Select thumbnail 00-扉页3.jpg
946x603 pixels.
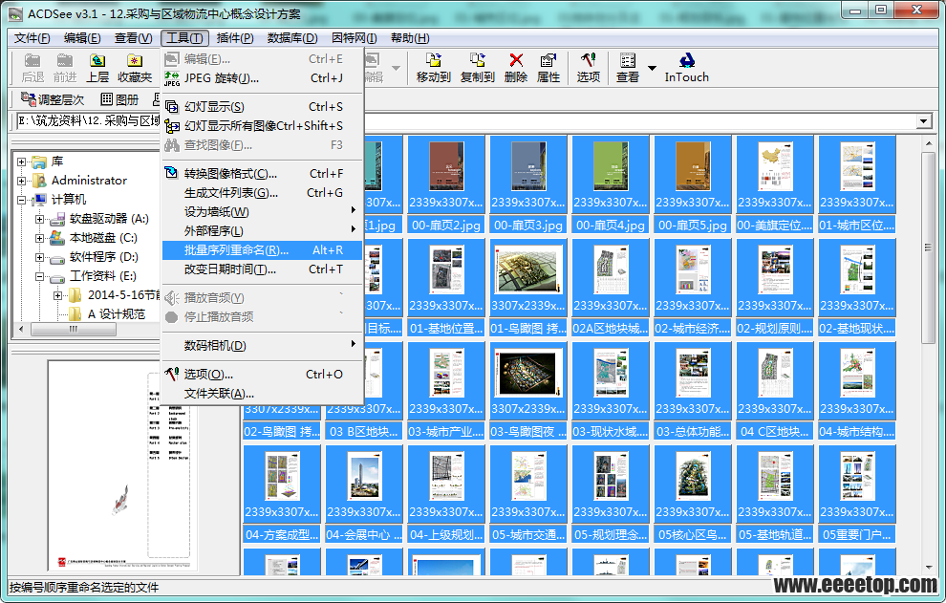point(527,183)
